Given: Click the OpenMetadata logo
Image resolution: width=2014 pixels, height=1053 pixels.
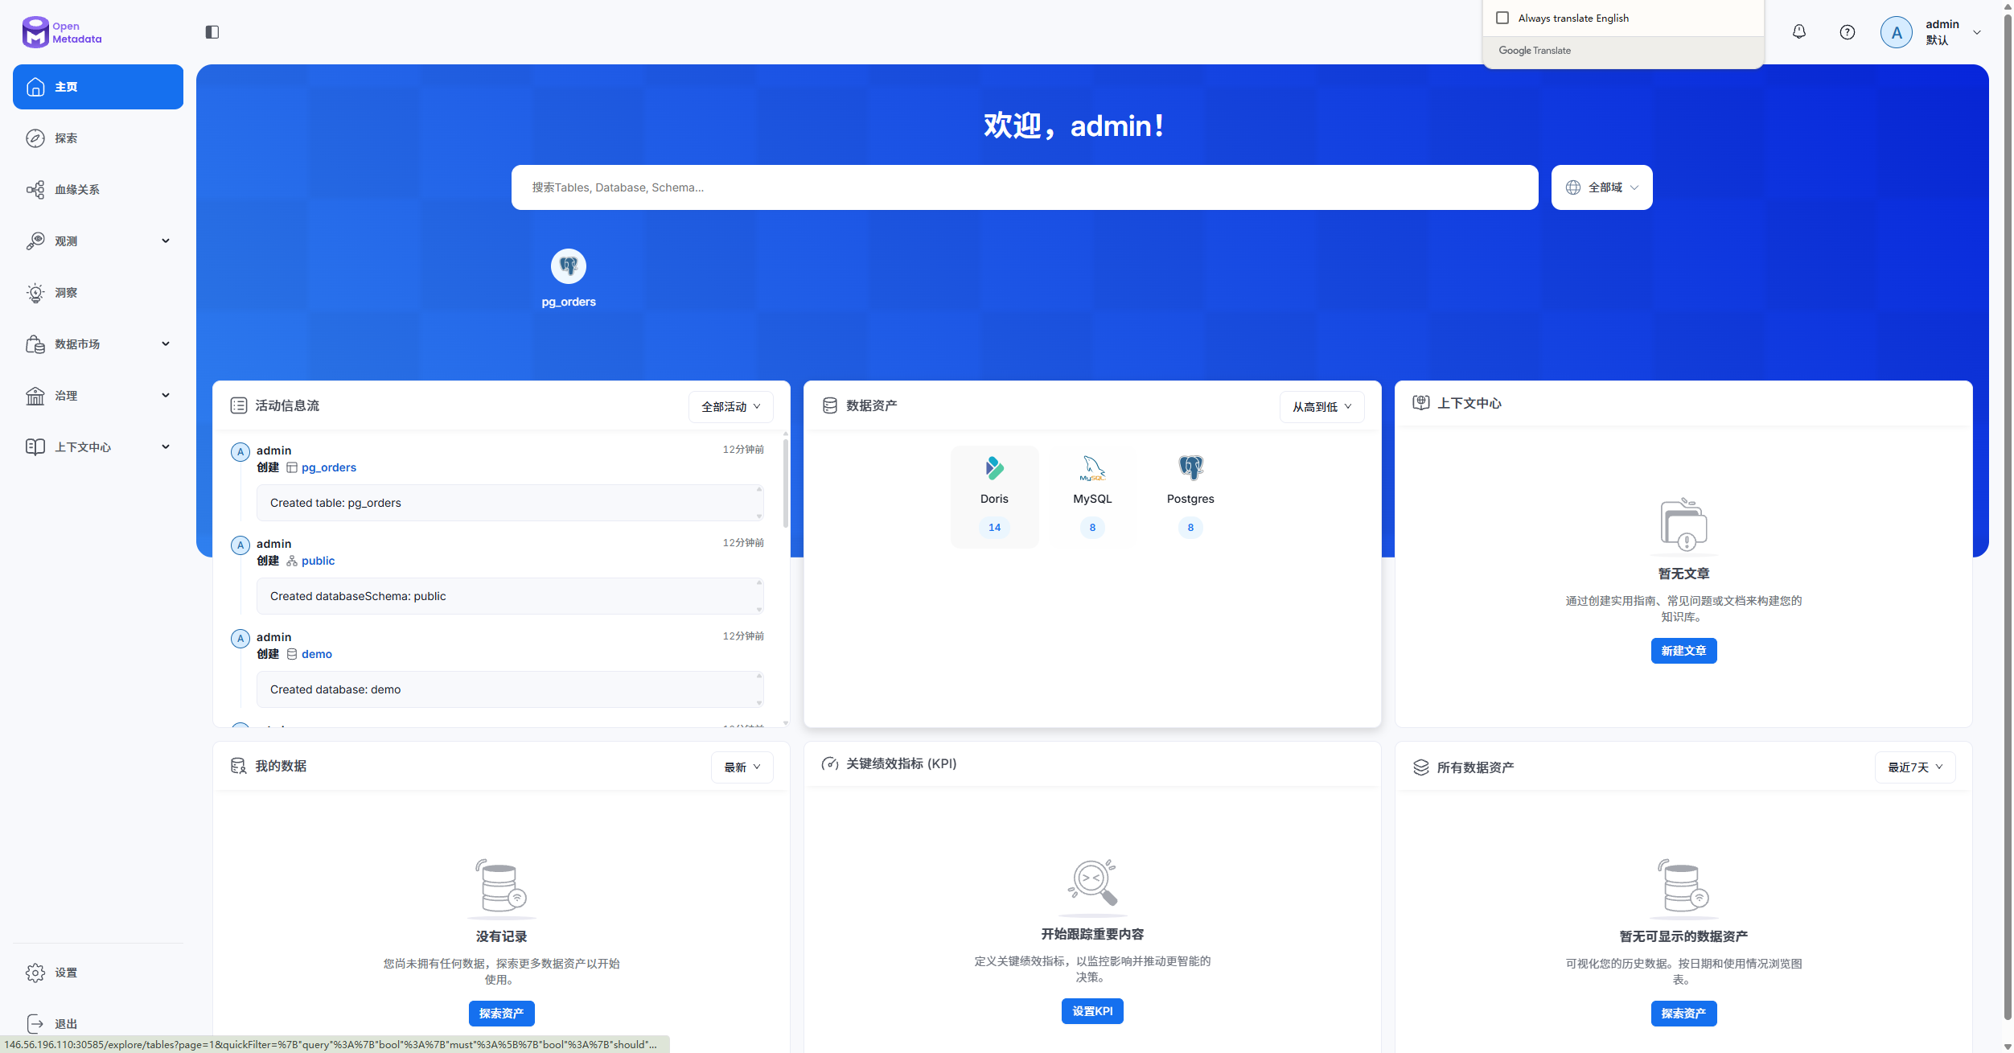Looking at the screenshot, I should click(62, 32).
